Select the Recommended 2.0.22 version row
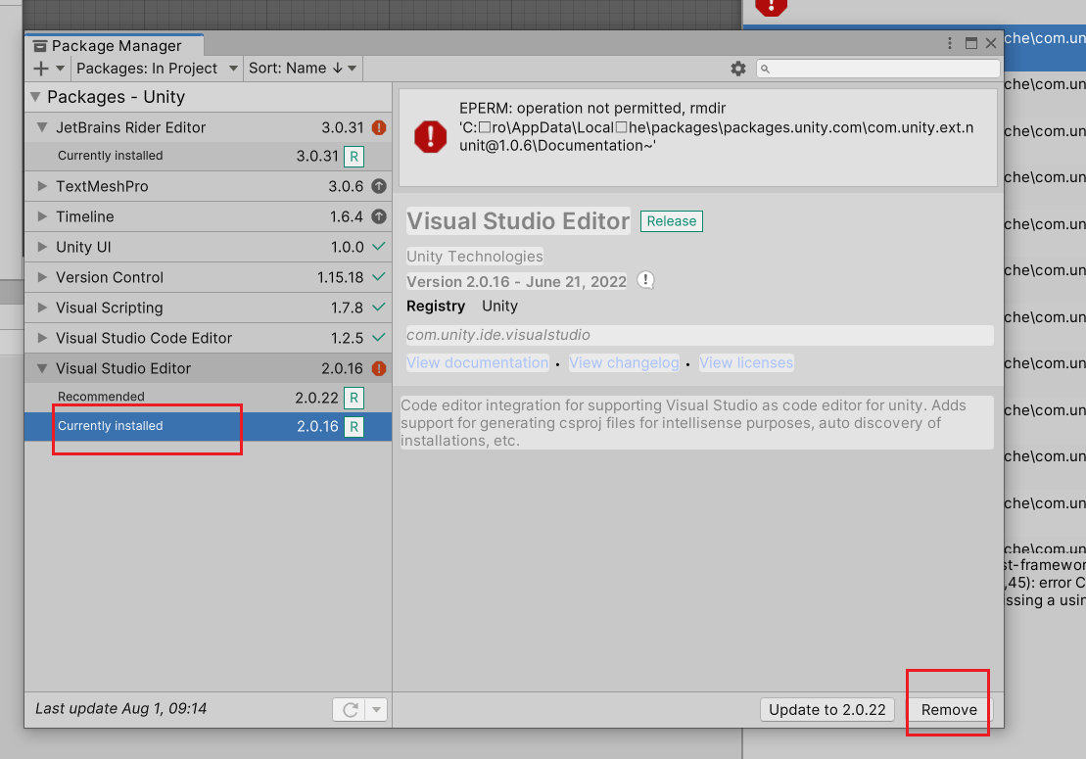 pos(208,398)
